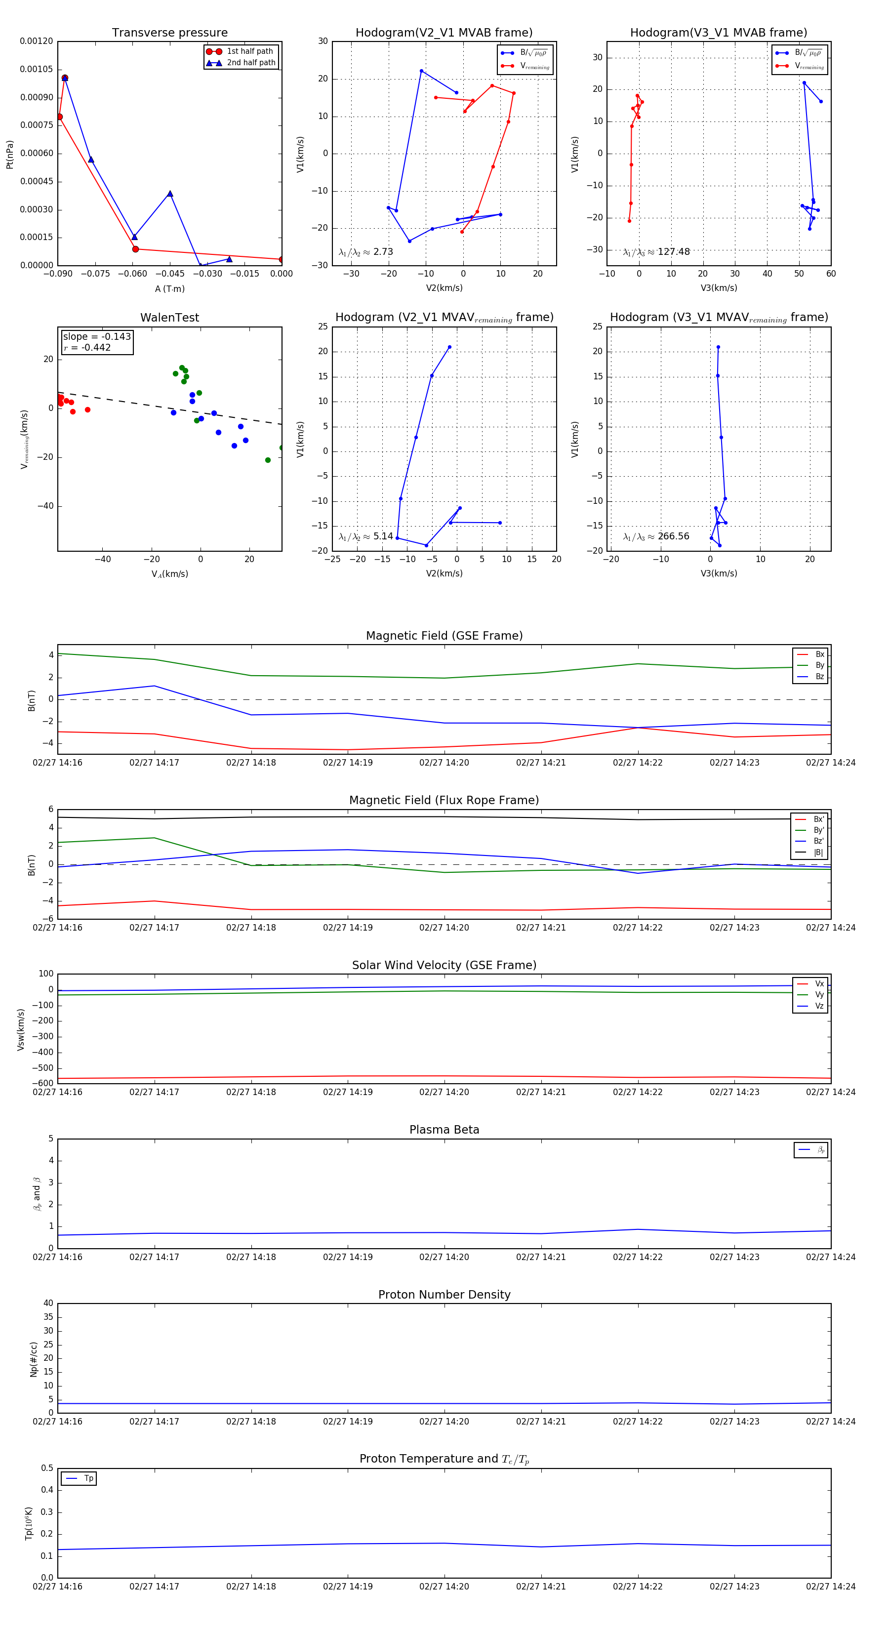Click the "Magnetic Field (Flux Rope Frame)" title

[x=444, y=801]
